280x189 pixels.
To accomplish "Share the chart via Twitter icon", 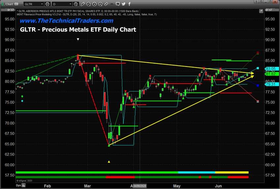I will coord(124,4).
